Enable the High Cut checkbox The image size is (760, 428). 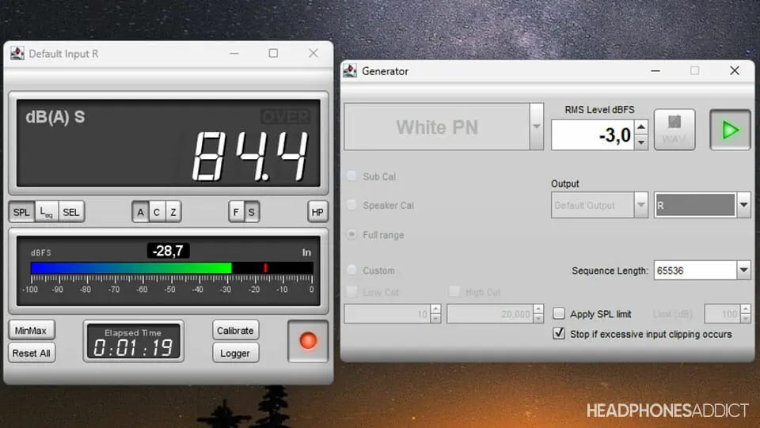point(454,292)
